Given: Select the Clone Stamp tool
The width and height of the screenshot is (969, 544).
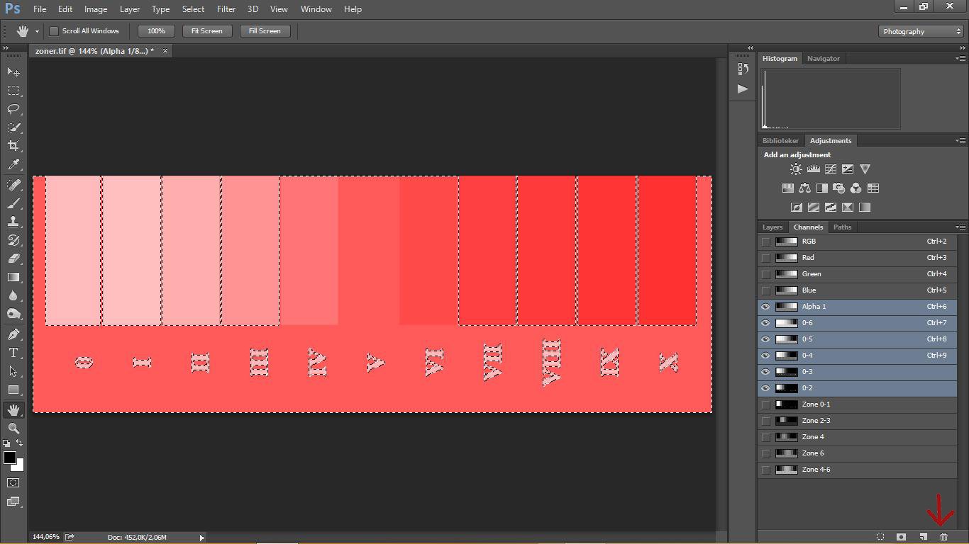Looking at the screenshot, I should tap(13, 222).
